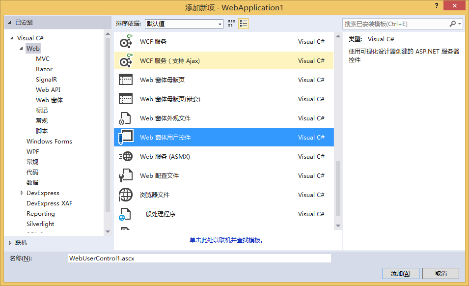Click the 一般处理程序 icon

(x=125, y=214)
